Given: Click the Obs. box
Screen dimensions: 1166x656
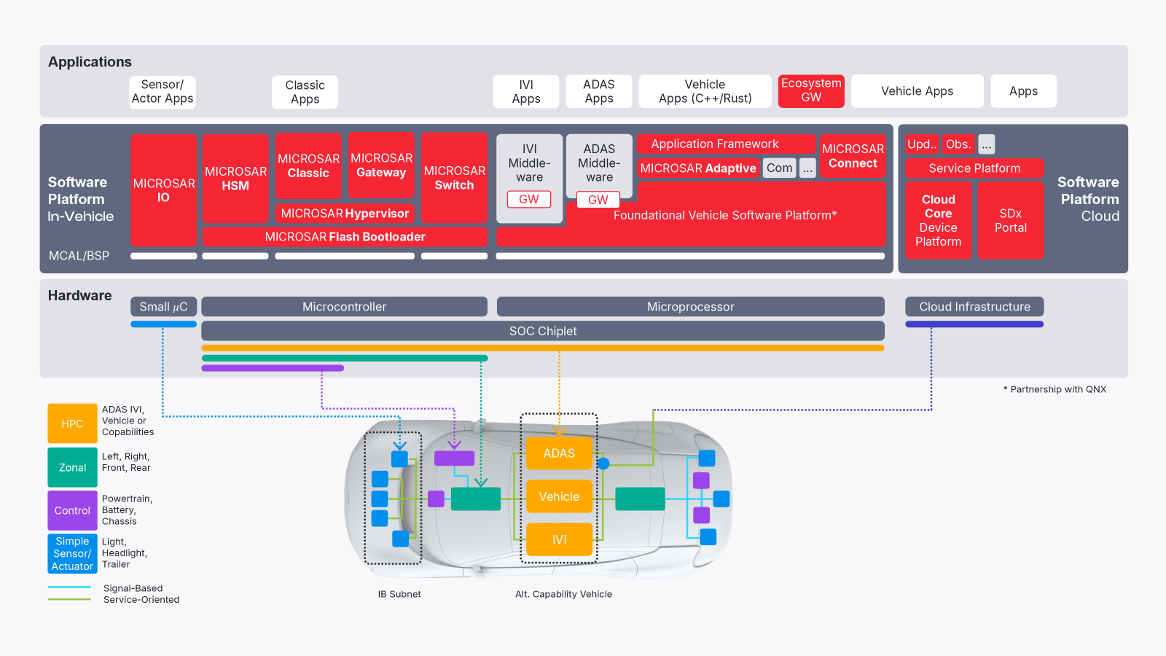Looking at the screenshot, I should pos(958,144).
